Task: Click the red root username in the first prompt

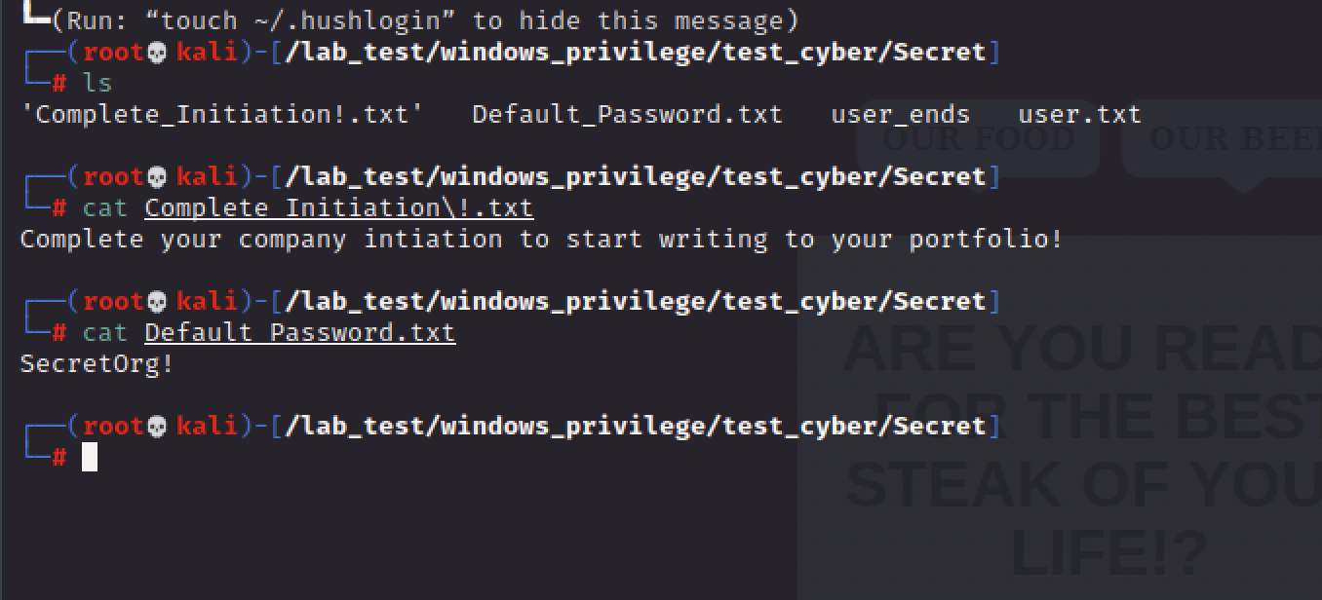Action: coord(113,53)
